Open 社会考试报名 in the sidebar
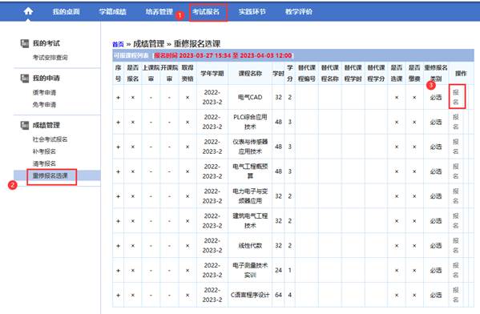 50,139
